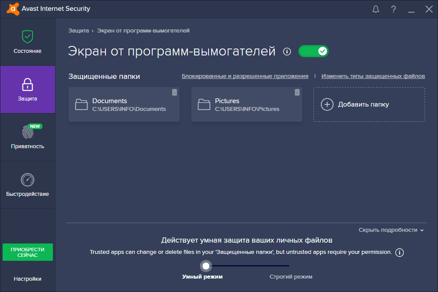Screen dimensions: 438x292
Task: Switch to Строгий режим strict mode
Action: 291,277
